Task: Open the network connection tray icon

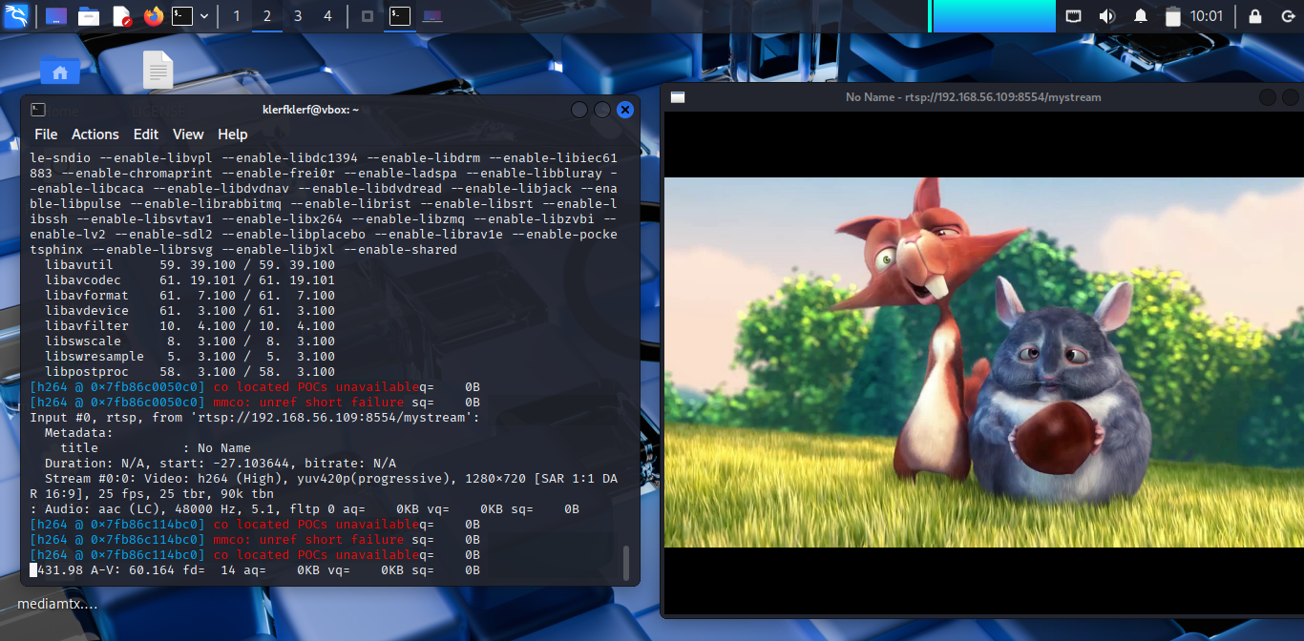Action: pyautogui.click(x=1074, y=16)
